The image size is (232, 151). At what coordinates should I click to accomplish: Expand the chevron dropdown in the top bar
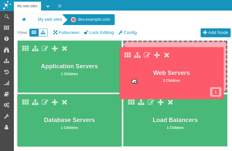click(48, 6)
